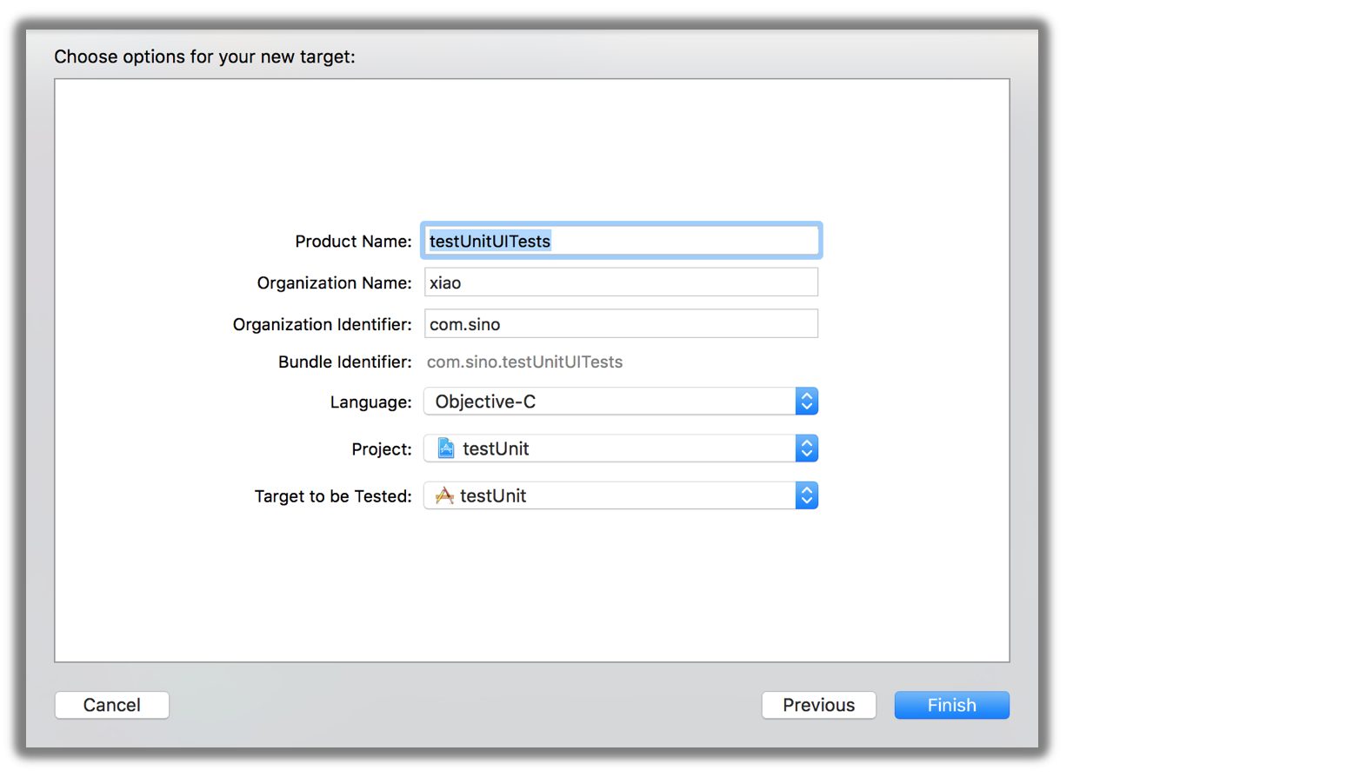Click the "Bundle Identifier:" label

pyautogui.click(x=344, y=362)
